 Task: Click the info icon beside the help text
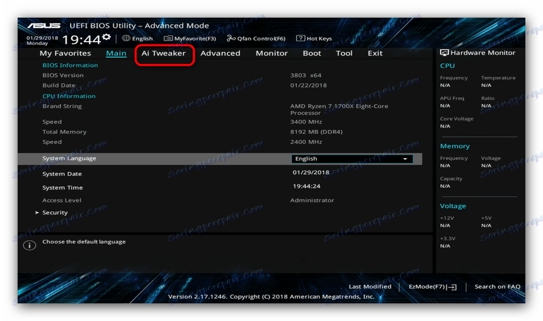pos(29,246)
